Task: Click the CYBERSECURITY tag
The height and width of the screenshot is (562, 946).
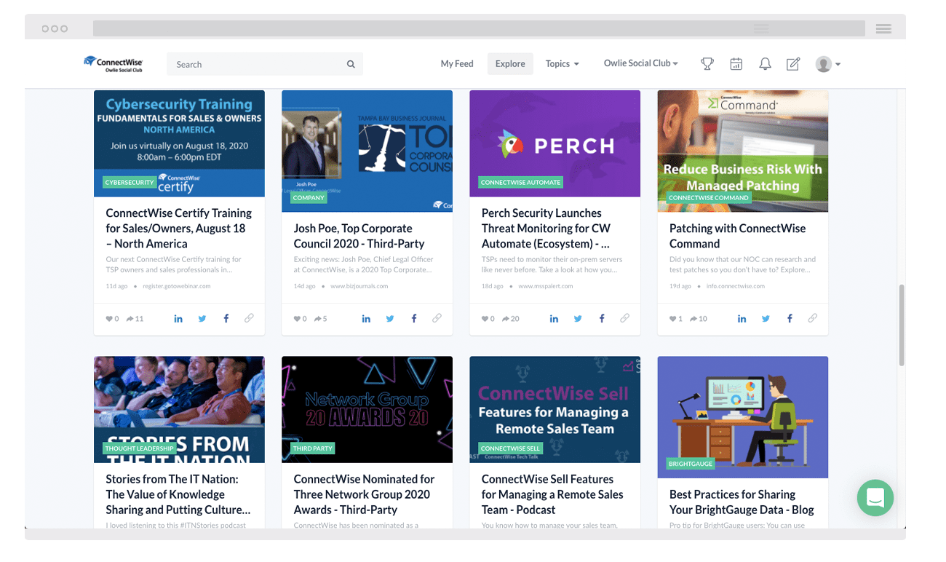Action: coord(130,183)
